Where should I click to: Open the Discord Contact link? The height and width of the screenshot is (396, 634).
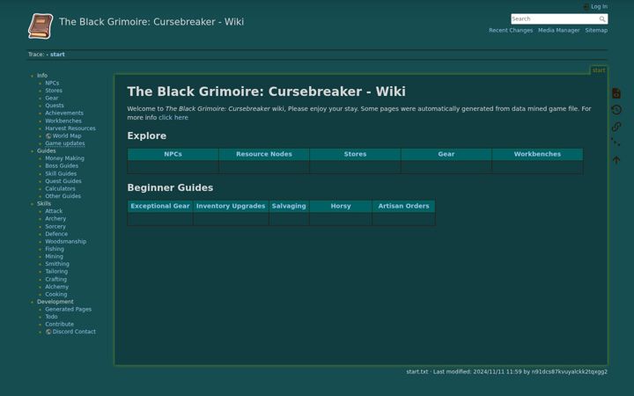point(74,332)
